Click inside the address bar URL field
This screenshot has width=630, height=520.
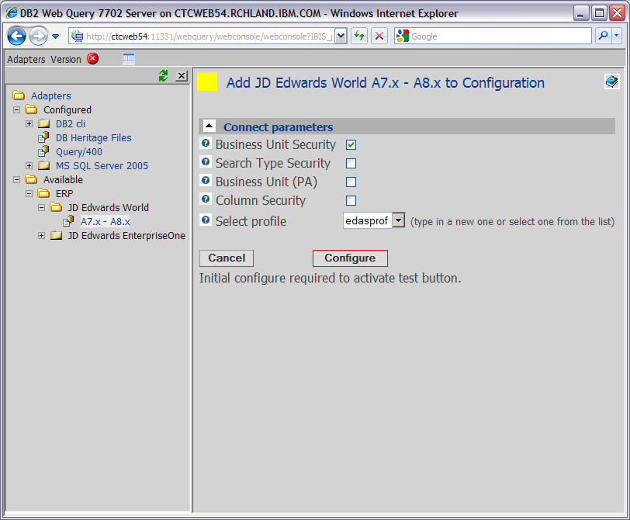click(x=202, y=36)
